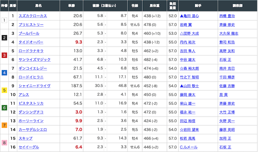View jockey ▲山田 敬士 profile

pos(189,86)
